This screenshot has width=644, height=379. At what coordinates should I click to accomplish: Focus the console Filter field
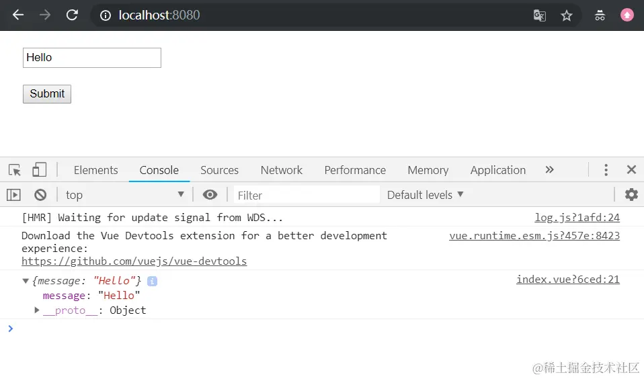pyautogui.click(x=307, y=195)
